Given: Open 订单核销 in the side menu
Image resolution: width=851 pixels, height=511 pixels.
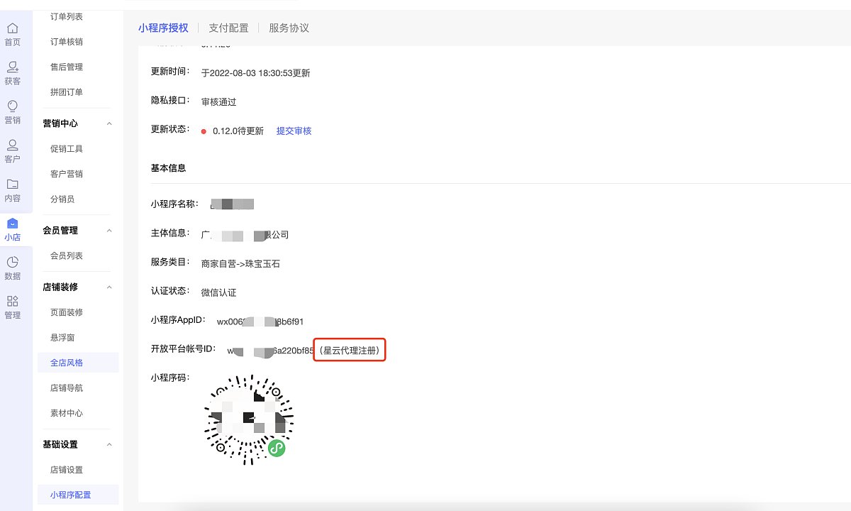Looking at the screenshot, I should pos(67,41).
